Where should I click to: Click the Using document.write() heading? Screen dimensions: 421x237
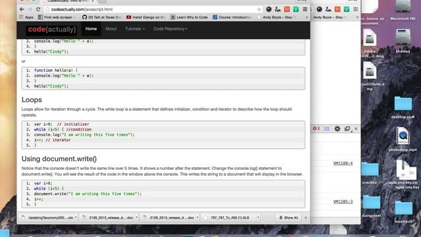pyautogui.click(x=59, y=159)
